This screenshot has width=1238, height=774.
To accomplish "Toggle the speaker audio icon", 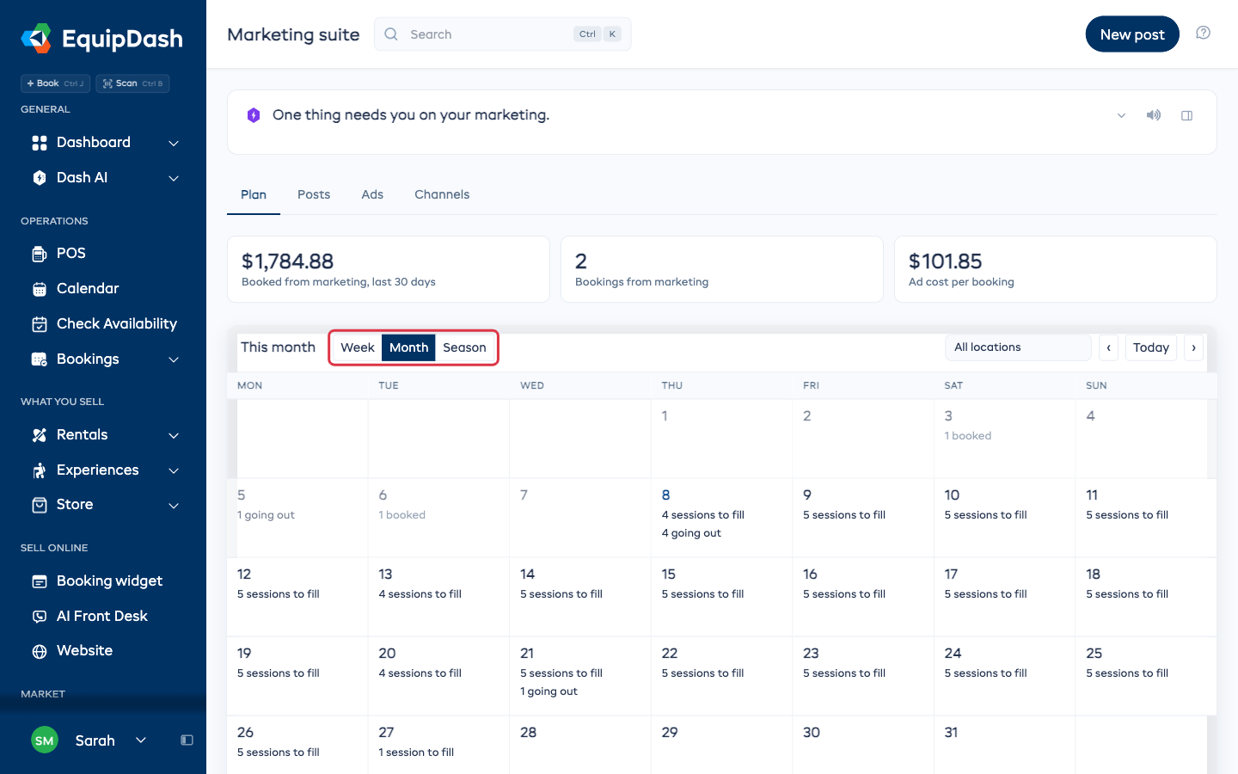I will (x=1154, y=115).
